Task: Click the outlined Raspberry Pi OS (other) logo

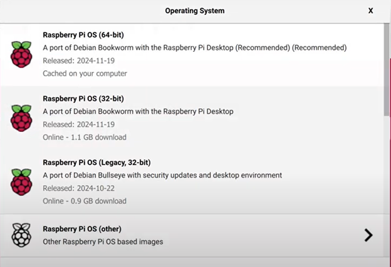Action: [x=21, y=235]
